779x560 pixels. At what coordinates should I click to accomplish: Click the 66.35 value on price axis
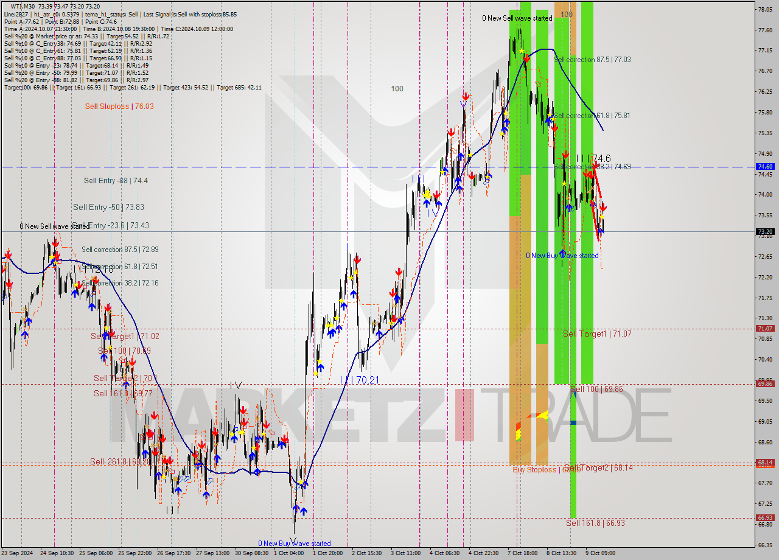point(765,545)
